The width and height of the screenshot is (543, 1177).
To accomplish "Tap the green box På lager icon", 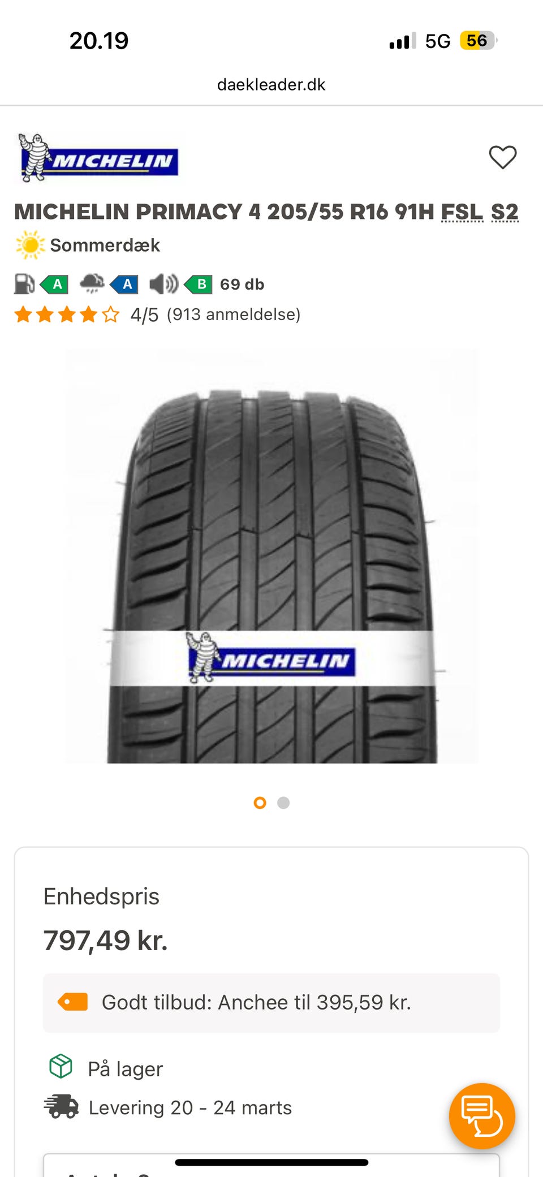I will 61,1067.
